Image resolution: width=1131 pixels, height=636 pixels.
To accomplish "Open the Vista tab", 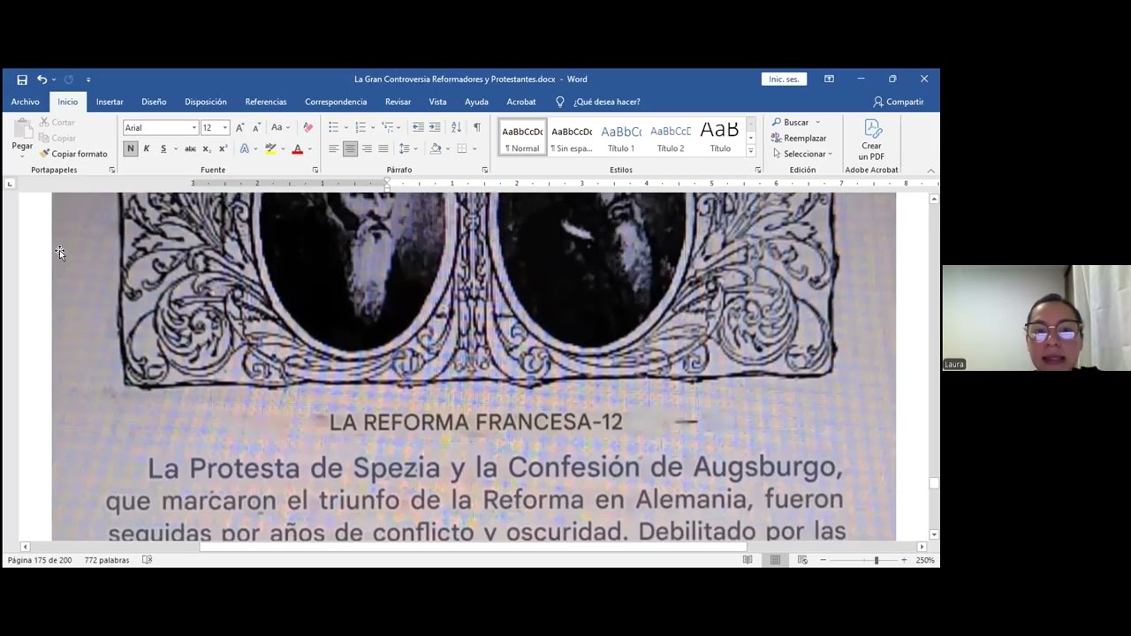I will click(x=437, y=102).
